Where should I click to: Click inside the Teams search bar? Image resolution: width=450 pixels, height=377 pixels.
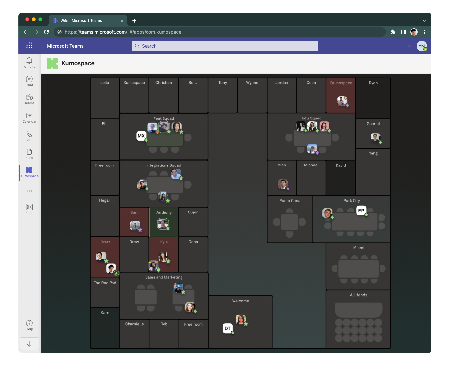coord(225,46)
